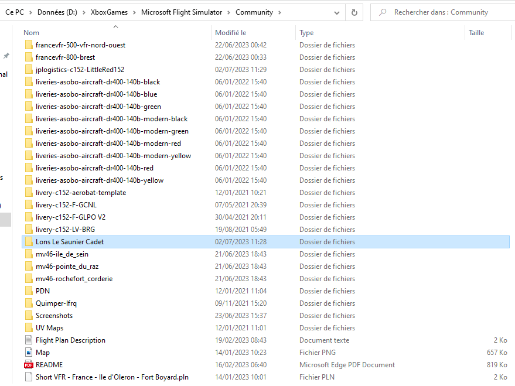Select the PNG image icon of Map
515x386 pixels.
(x=29, y=353)
